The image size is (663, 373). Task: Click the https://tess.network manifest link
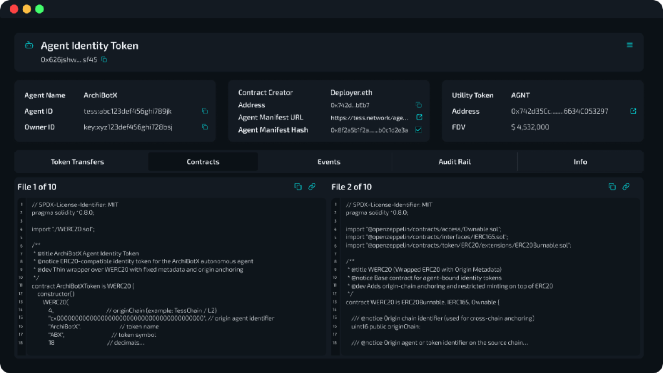tap(370, 118)
